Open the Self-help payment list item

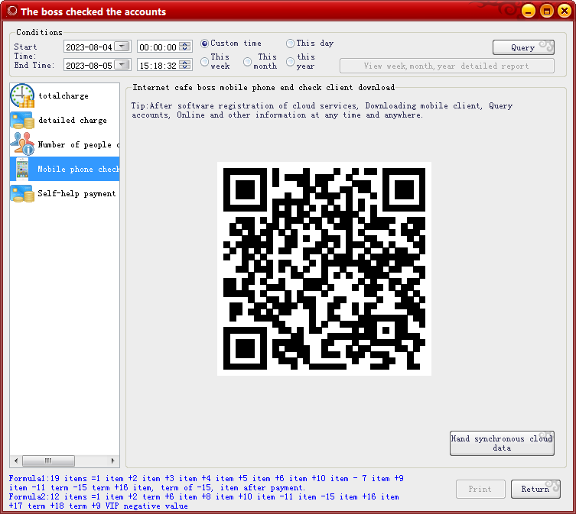(x=65, y=193)
